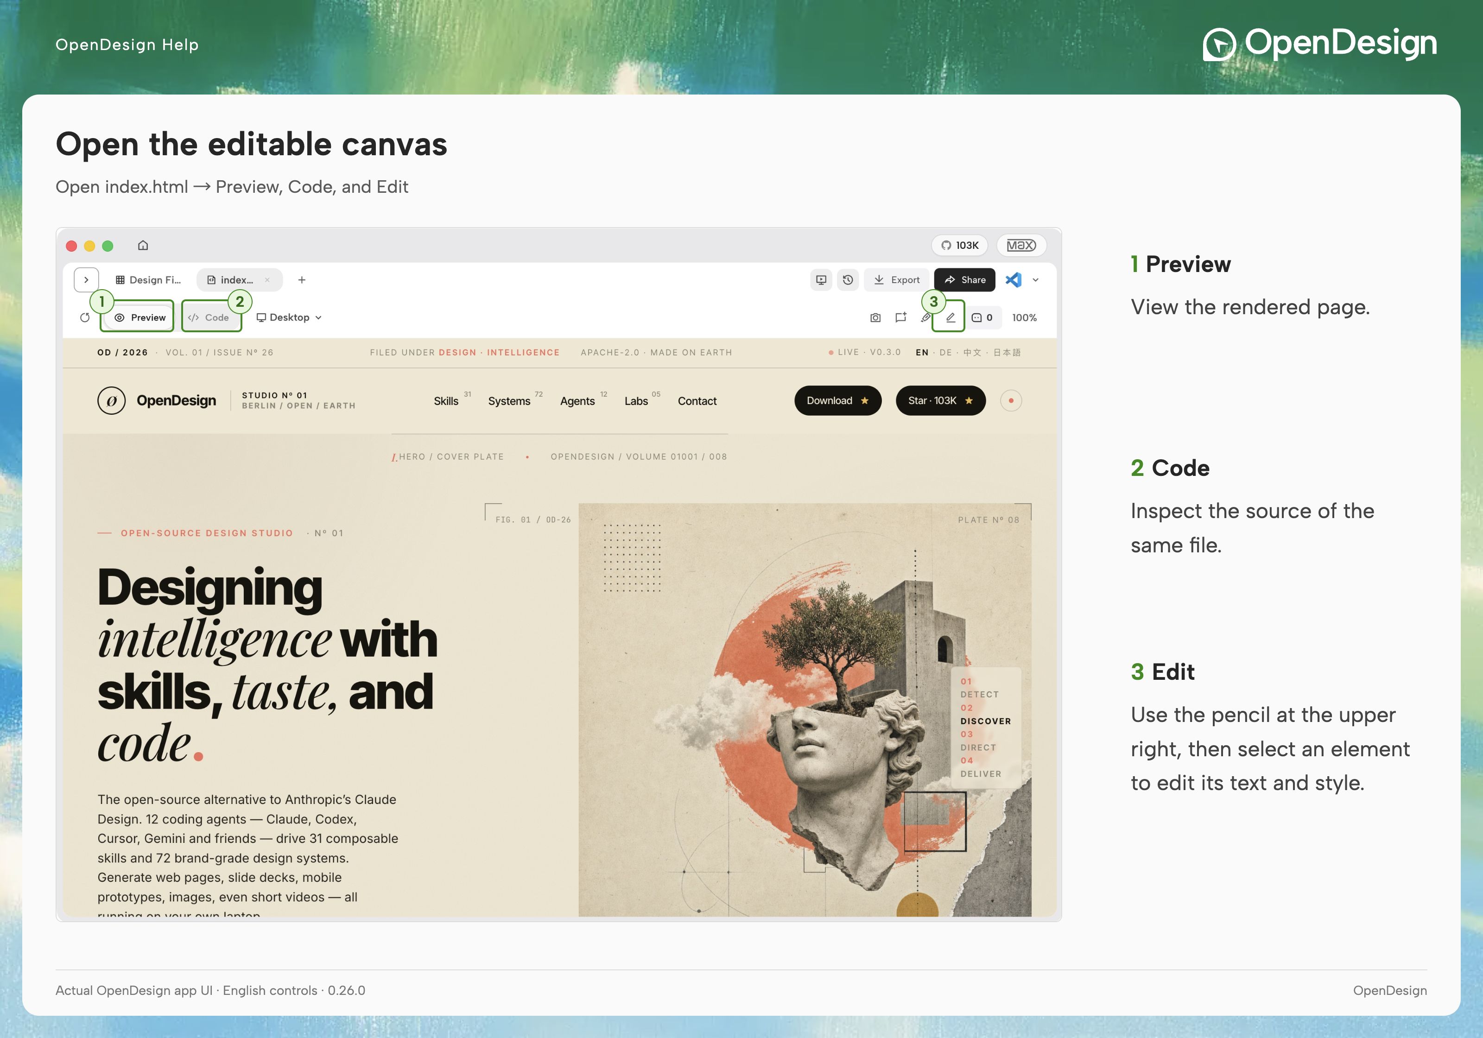Expand the open-in-editor chevron menu
Screen dimensions: 1483x1038
(x=1035, y=280)
